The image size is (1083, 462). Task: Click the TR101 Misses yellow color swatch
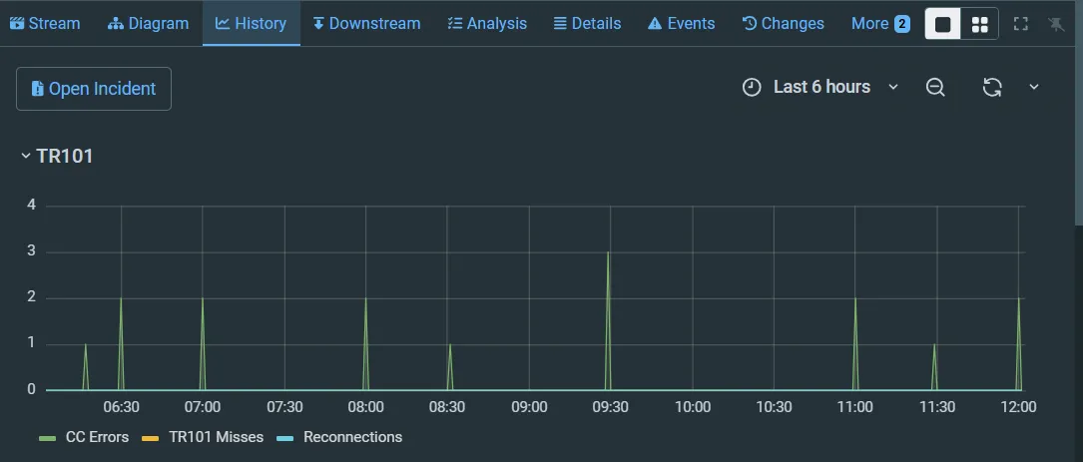click(150, 438)
